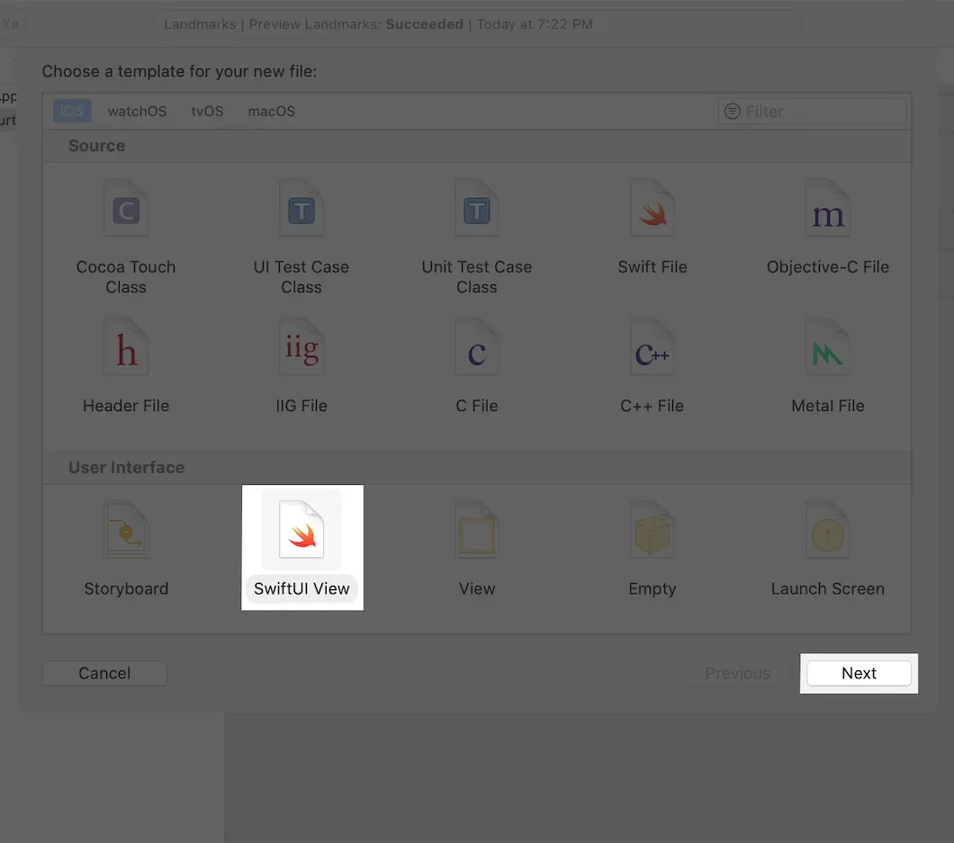Image resolution: width=954 pixels, height=843 pixels.
Task: Click the User Interface section heading
Action: (126, 467)
